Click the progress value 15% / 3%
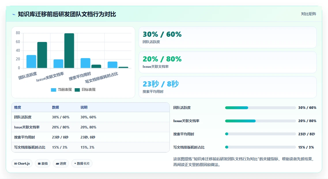The image size is (328, 179). pos(306,147)
